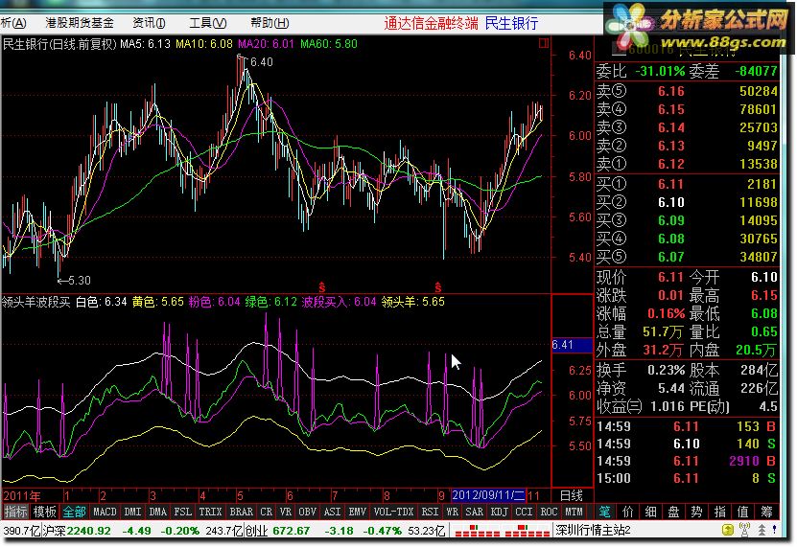Switch indicator to CCI
Screen dimensions: 797x547
pyautogui.click(x=524, y=512)
